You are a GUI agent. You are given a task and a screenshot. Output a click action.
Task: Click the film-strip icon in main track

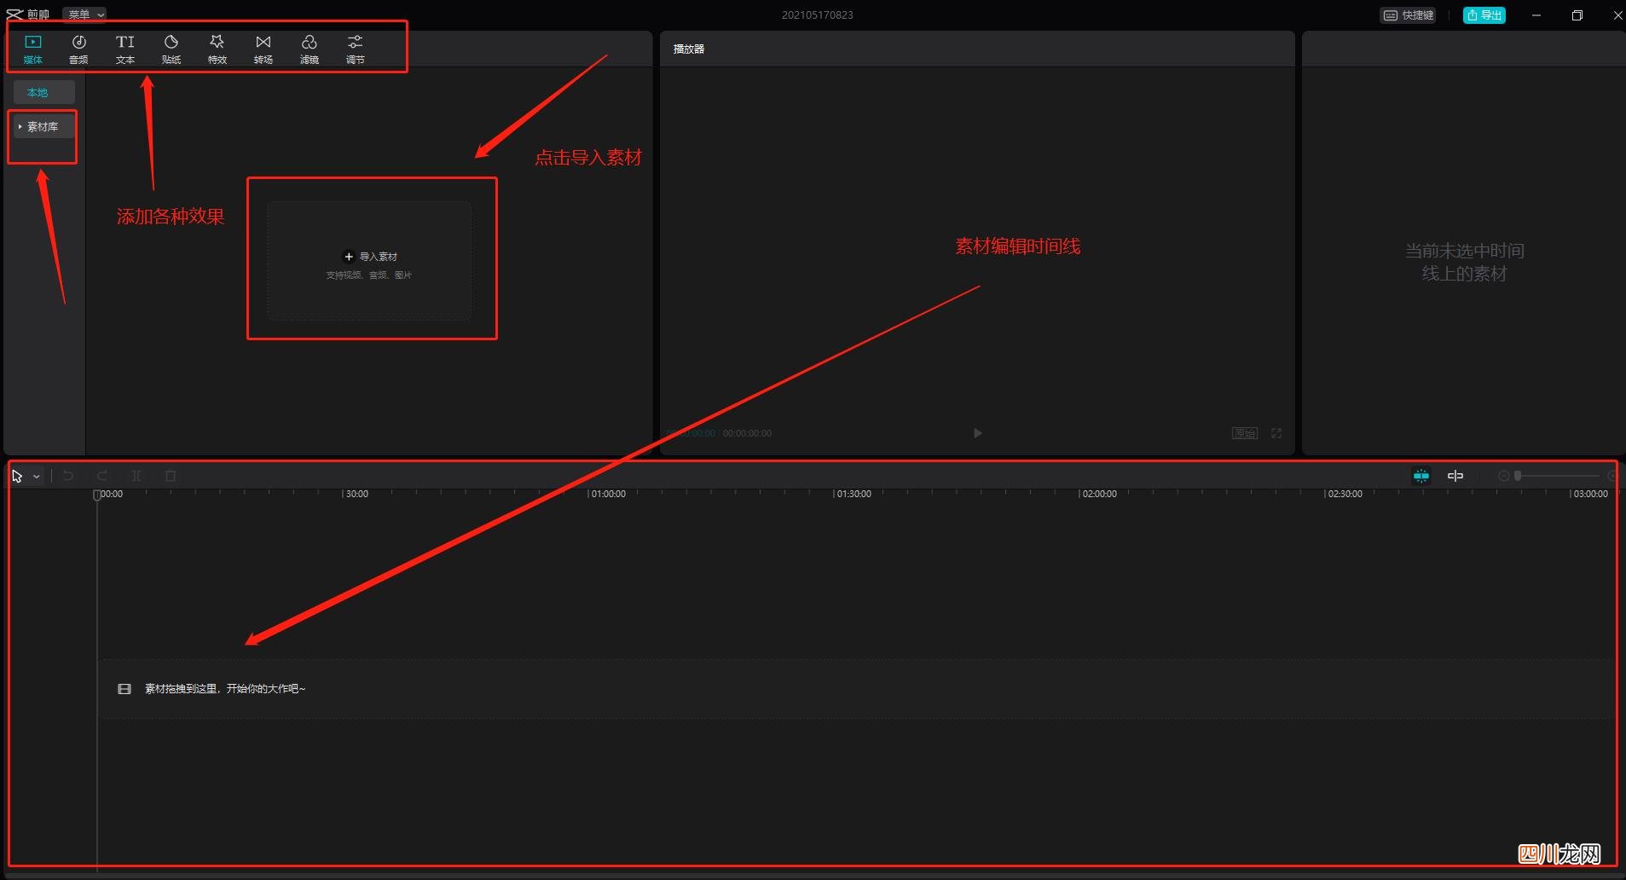(x=124, y=689)
